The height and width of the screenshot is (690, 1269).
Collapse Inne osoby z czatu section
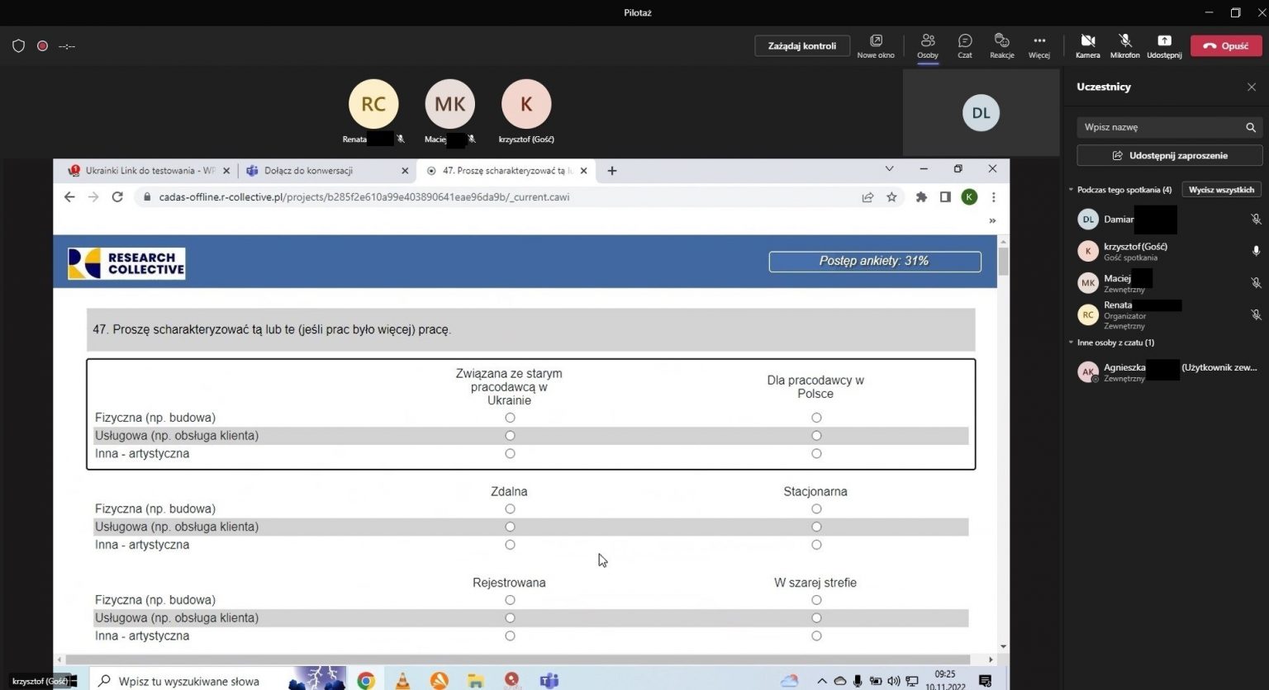point(1072,343)
